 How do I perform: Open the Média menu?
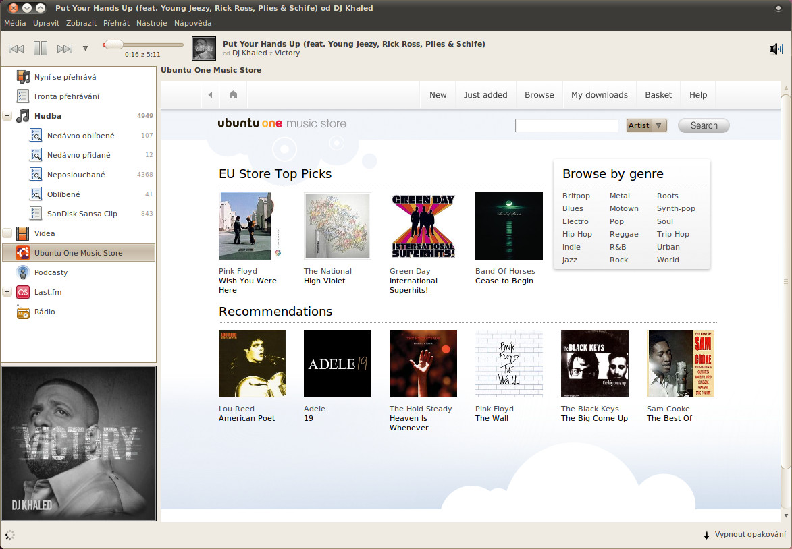point(15,23)
